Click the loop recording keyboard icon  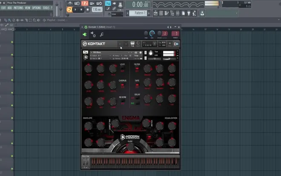(x=99, y=3)
